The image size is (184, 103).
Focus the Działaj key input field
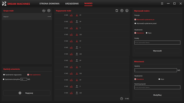(157, 42)
